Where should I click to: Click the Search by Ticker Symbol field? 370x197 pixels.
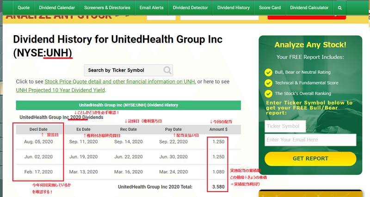[x=128, y=70]
